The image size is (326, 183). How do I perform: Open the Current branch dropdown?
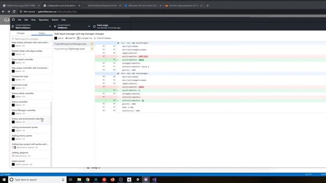pyautogui.click(x=72, y=26)
